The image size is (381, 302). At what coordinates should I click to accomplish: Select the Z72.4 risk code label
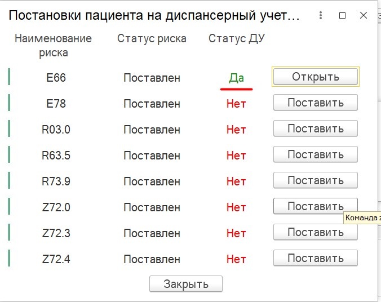tap(56, 259)
